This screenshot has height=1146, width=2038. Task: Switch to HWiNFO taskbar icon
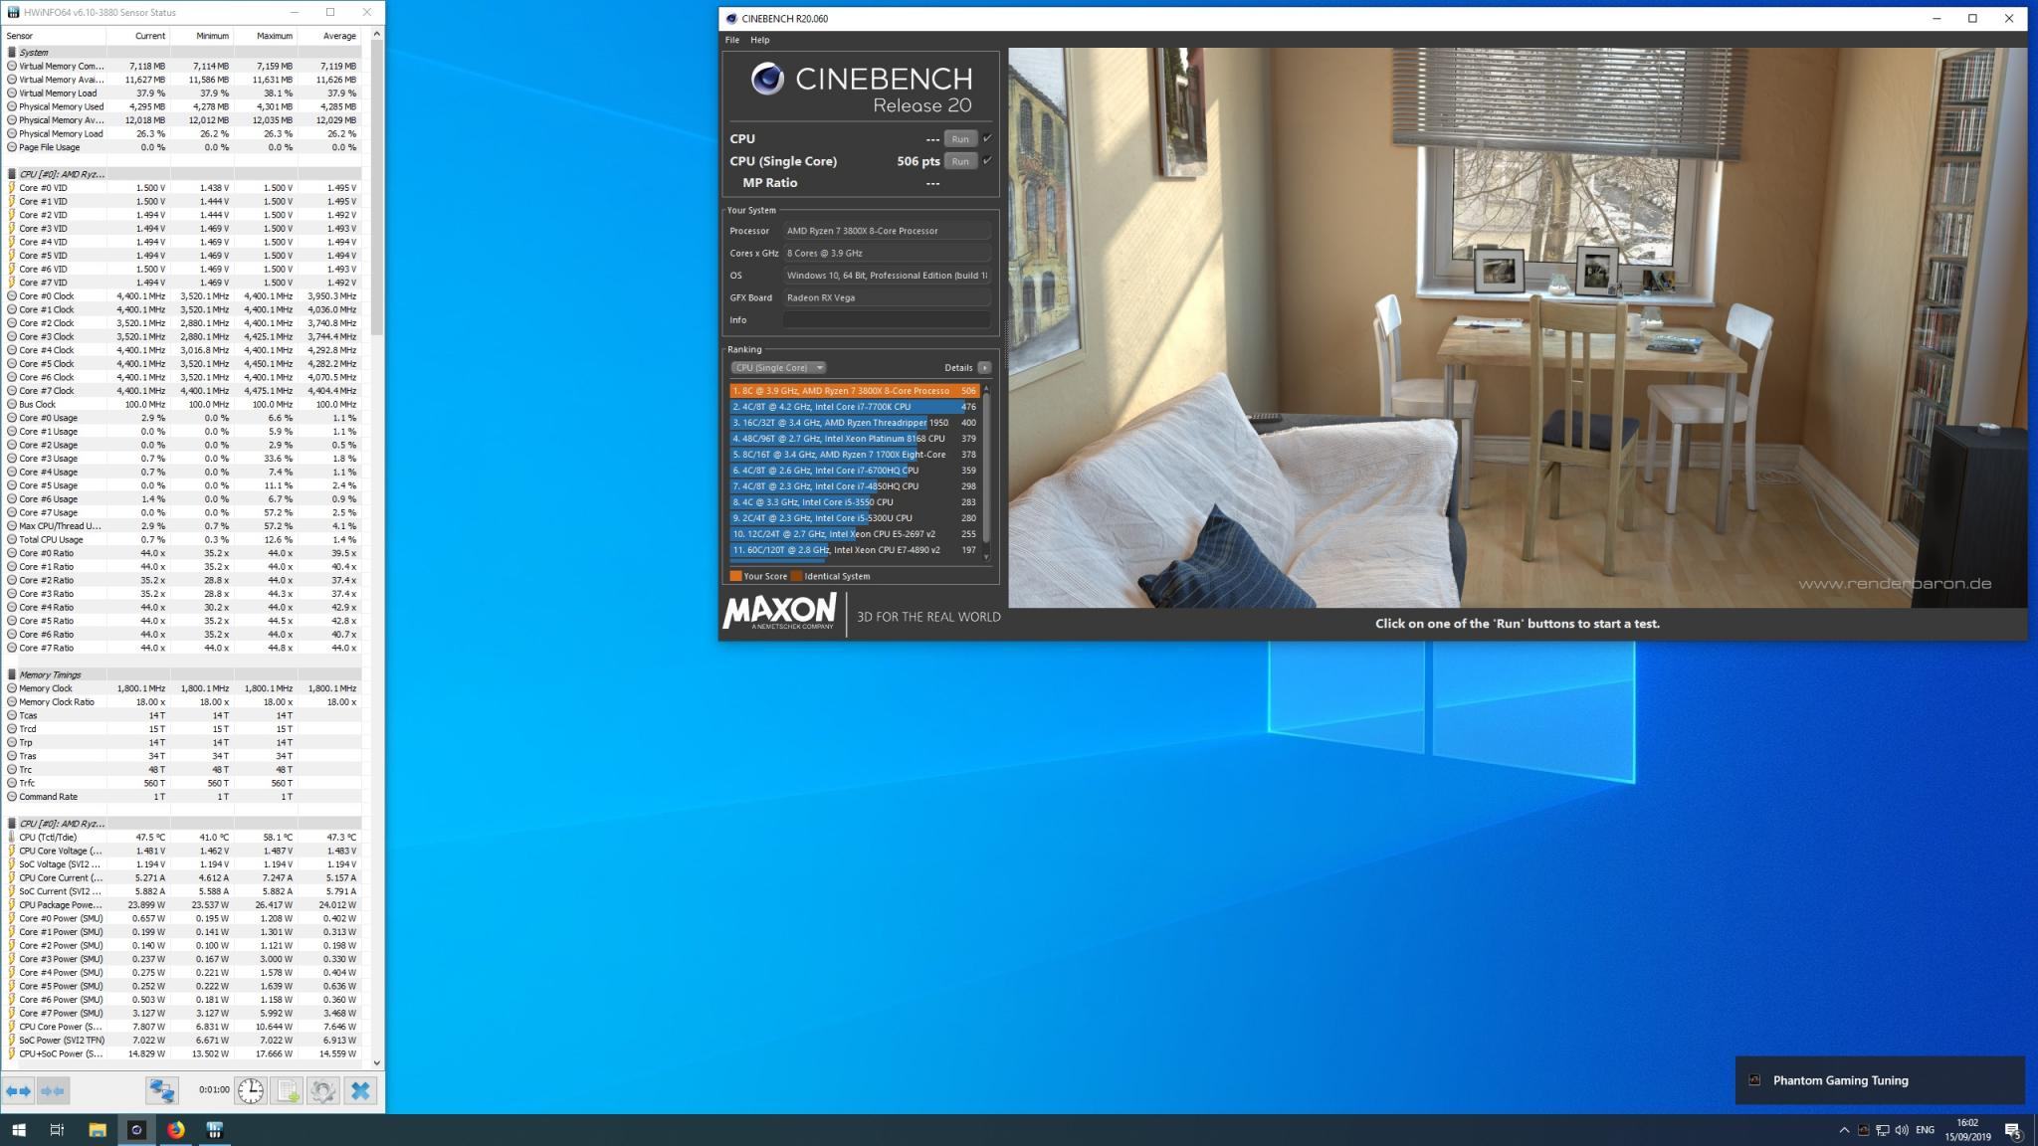point(214,1130)
